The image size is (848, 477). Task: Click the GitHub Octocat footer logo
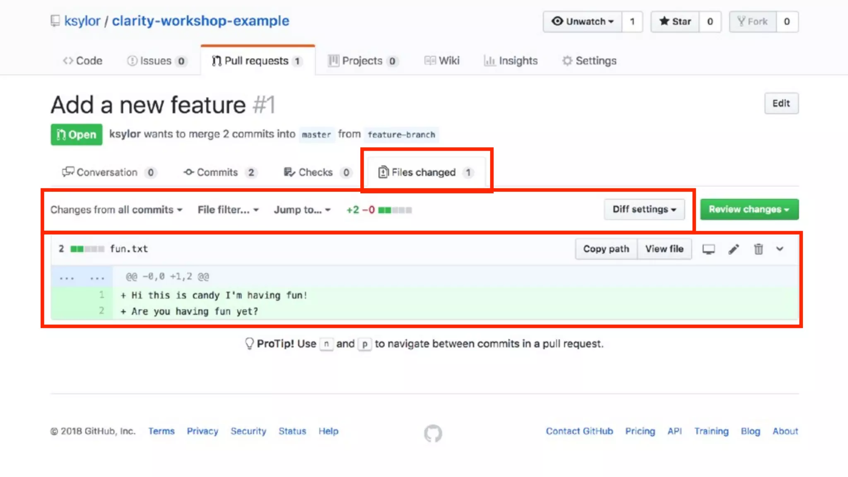pyautogui.click(x=433, y=433)
